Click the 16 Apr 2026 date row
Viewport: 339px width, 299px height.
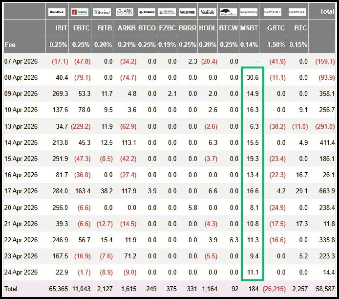click(x=169, y=175)
